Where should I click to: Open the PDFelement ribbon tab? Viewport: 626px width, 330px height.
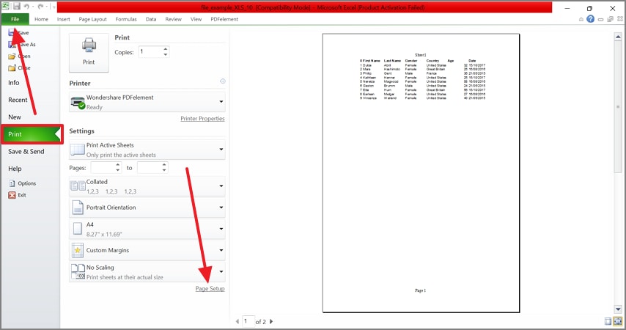click(224, 19)
